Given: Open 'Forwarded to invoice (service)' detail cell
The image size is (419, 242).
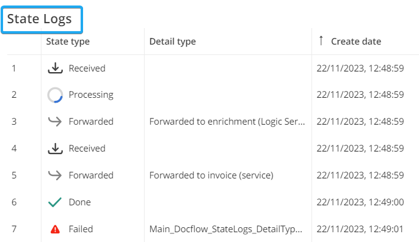Looking at the screenshot, I should click(x=211, y=175).
